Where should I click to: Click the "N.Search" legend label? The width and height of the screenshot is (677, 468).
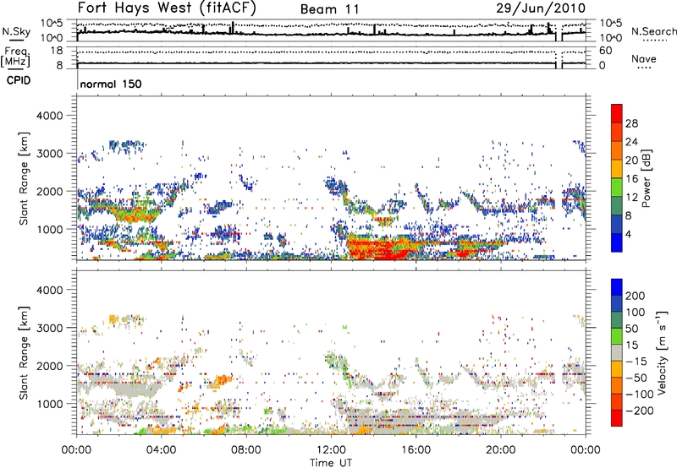click(x=653, y=31)
